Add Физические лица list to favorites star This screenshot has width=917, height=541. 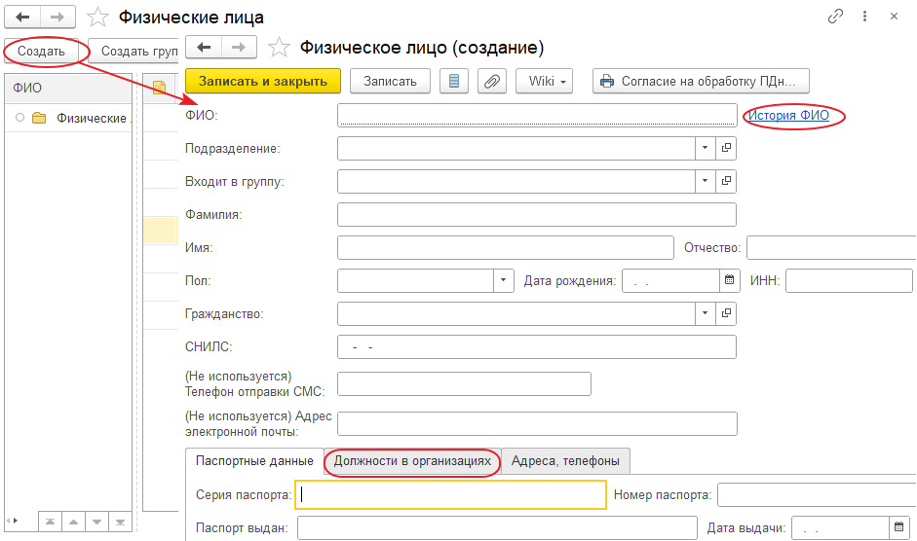(x=97, y=18)
